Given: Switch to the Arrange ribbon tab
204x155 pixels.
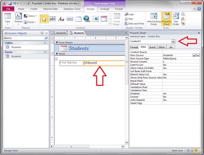Looking at the screenshot, I should [x=105, y=9].
